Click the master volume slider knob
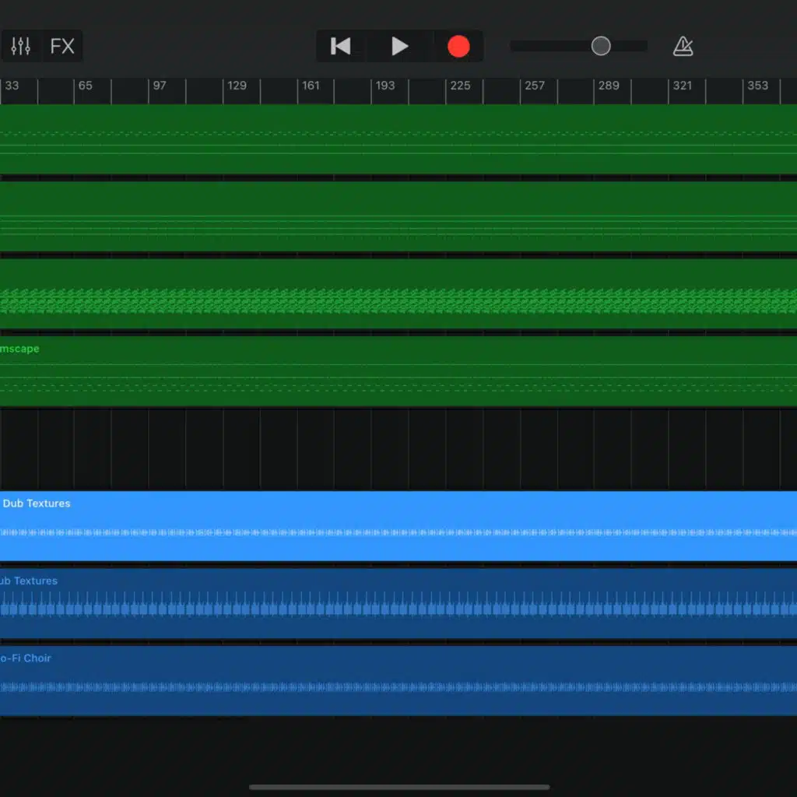Image resolution: width=797 pixels, height=797 pixels. point(601,47)
